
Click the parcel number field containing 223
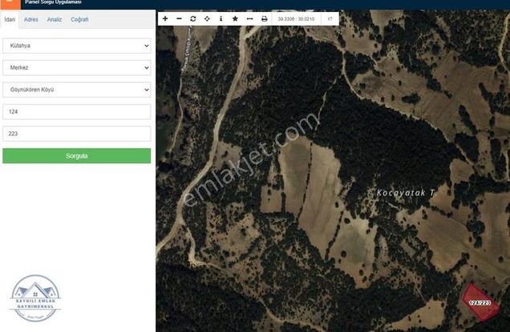click(76, 134)
